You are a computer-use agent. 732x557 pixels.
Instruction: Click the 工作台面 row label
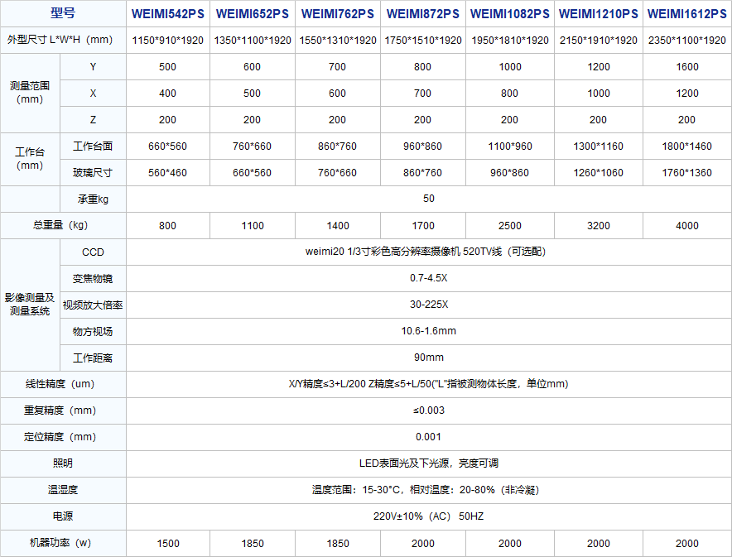tap(93, 146)
